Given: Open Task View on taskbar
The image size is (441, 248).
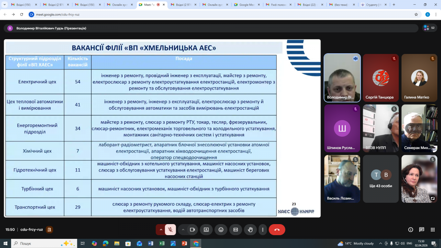Looking at the screenshot, I should click(83, 243).
